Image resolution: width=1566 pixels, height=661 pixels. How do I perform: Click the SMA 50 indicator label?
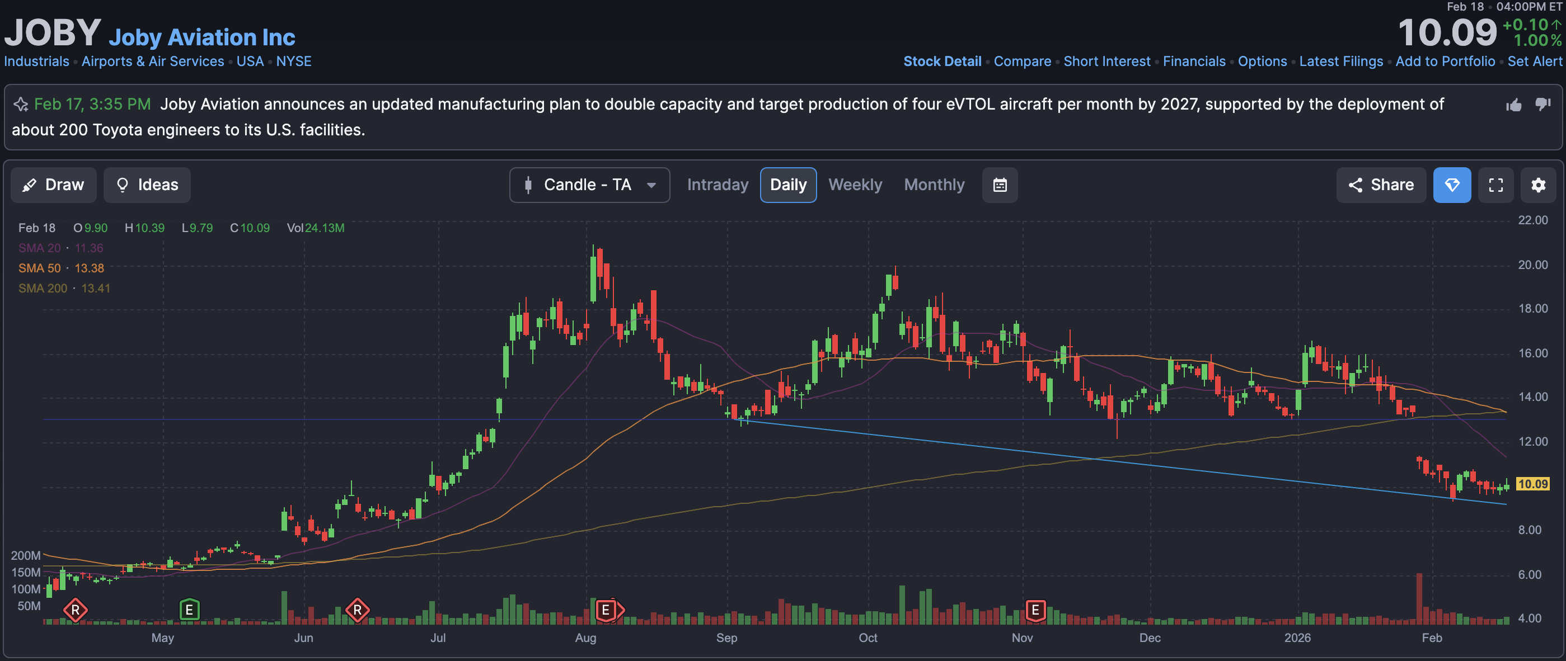(40, 268)
